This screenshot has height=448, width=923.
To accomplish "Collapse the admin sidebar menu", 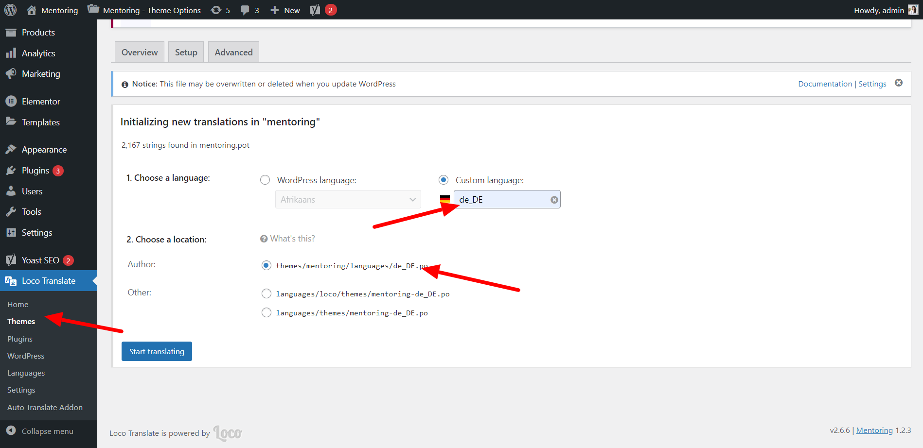I will click(x=40, y=431).
